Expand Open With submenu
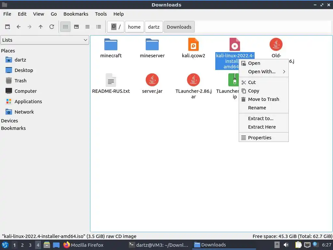This screenshot has width=333, height=250. click(x=263, y=72)
